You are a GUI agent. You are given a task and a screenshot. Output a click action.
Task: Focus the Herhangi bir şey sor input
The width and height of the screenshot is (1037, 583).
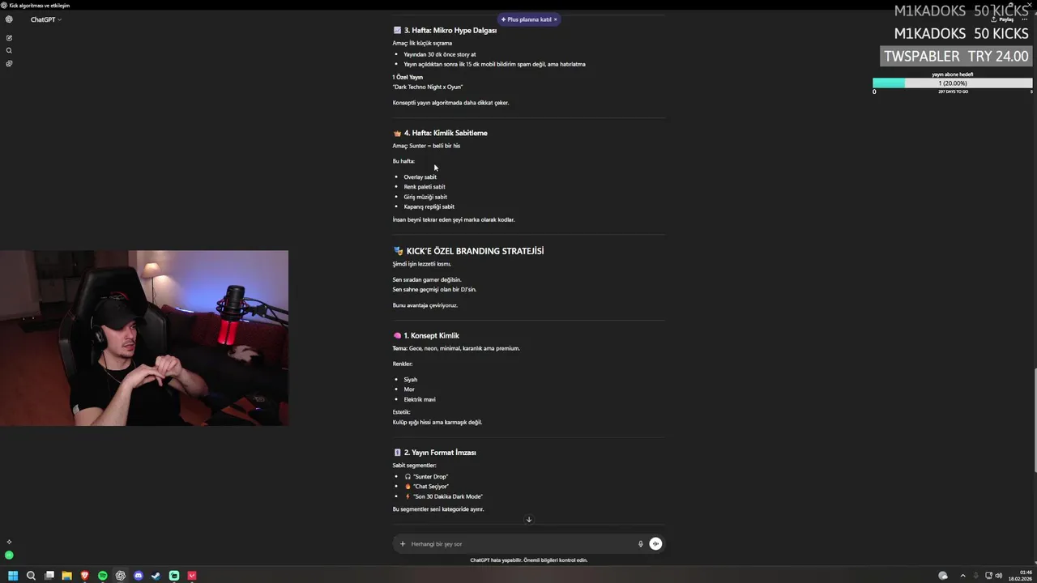point(518,543)
